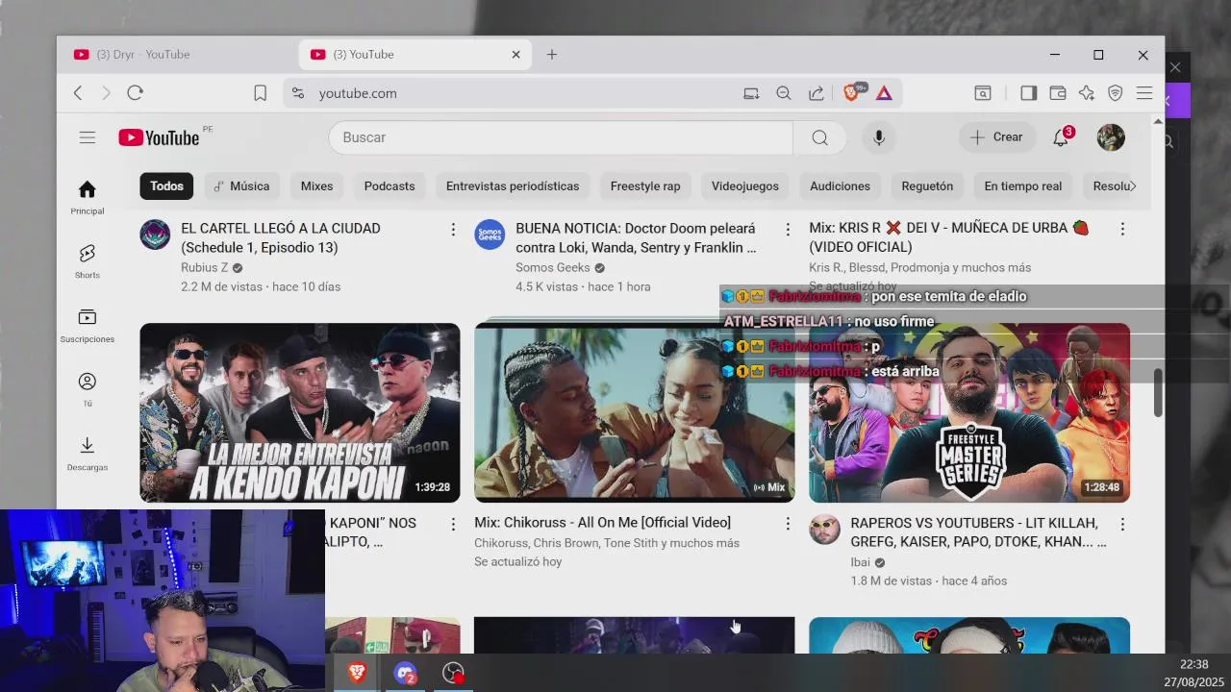Select the En tiempo real chip
This screenshot has width=1231, height=692.
coord(1023,186)
